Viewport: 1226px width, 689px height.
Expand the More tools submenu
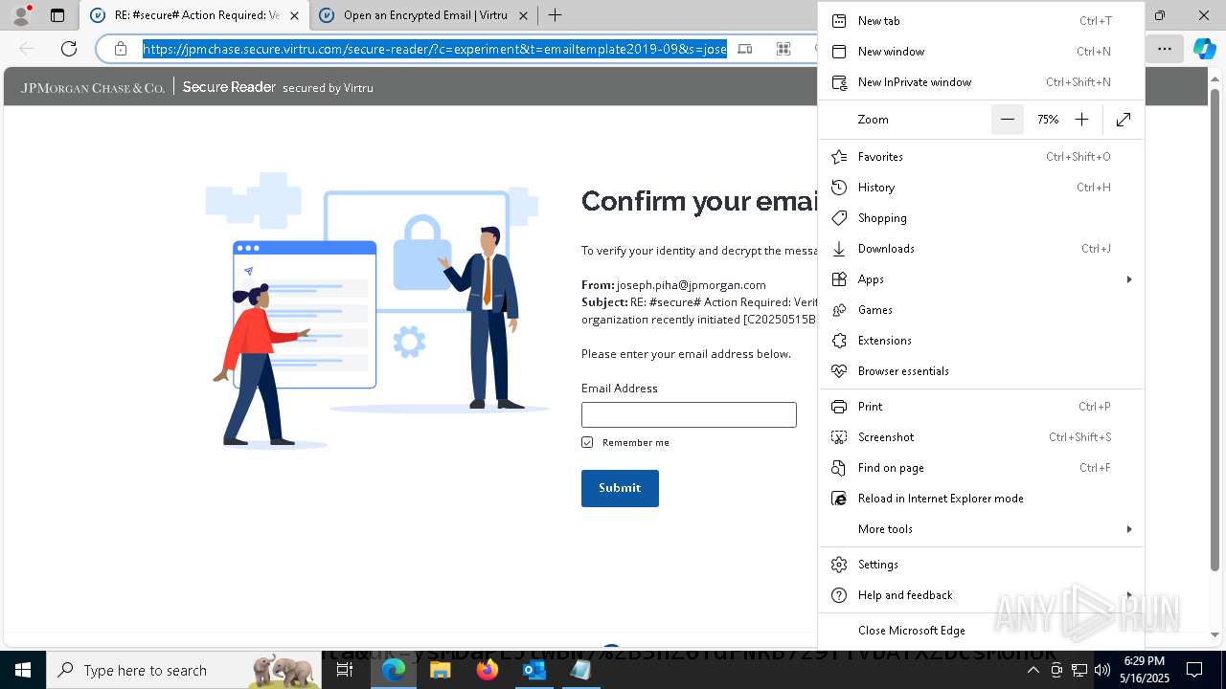[981, 529]
